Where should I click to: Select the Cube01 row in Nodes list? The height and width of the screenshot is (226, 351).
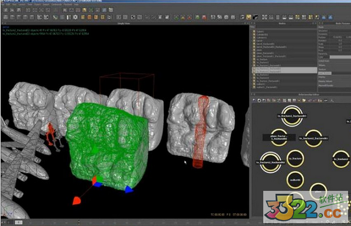coord(284,32)
